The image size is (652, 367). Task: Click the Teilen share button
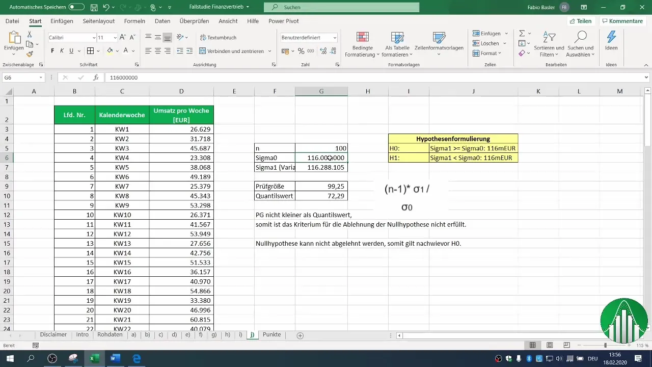click(x=580, y=21)
